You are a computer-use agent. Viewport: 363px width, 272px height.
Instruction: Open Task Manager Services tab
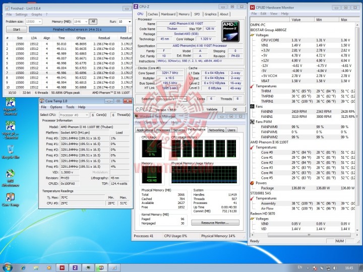tap(179, 130)
